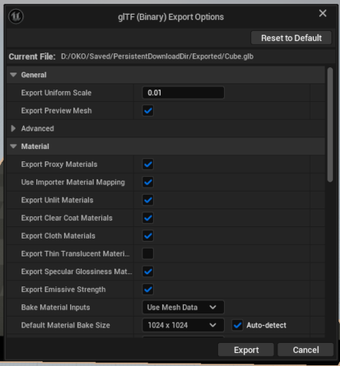Collapse the Material section
Viewport: 340px width, 366px height.
(x=13, y=146)
